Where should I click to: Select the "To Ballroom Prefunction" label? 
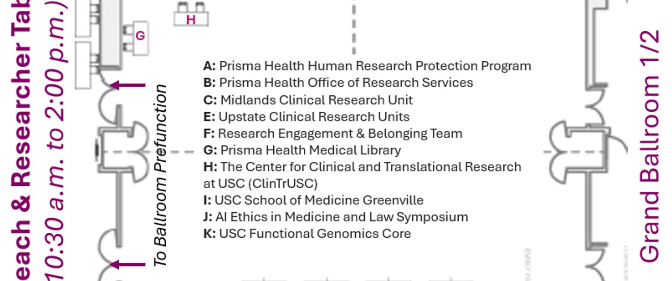(x=160, y=176)
